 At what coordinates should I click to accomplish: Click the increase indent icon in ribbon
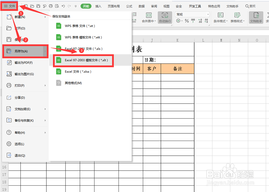click(134, 14)
